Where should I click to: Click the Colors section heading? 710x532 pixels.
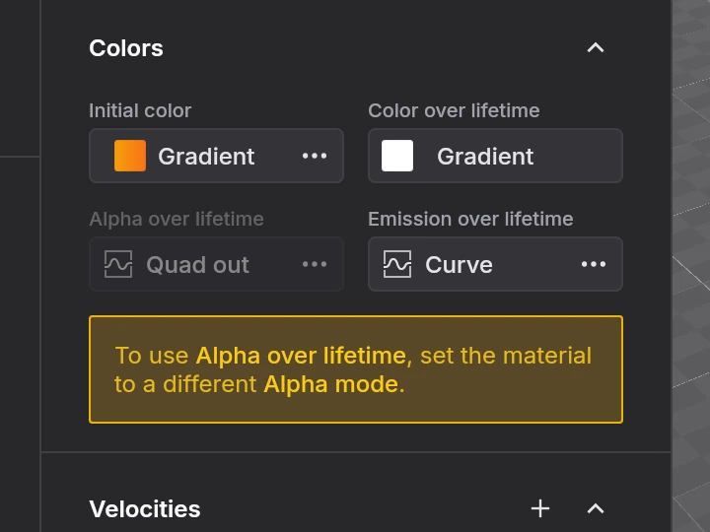[126, 48]
